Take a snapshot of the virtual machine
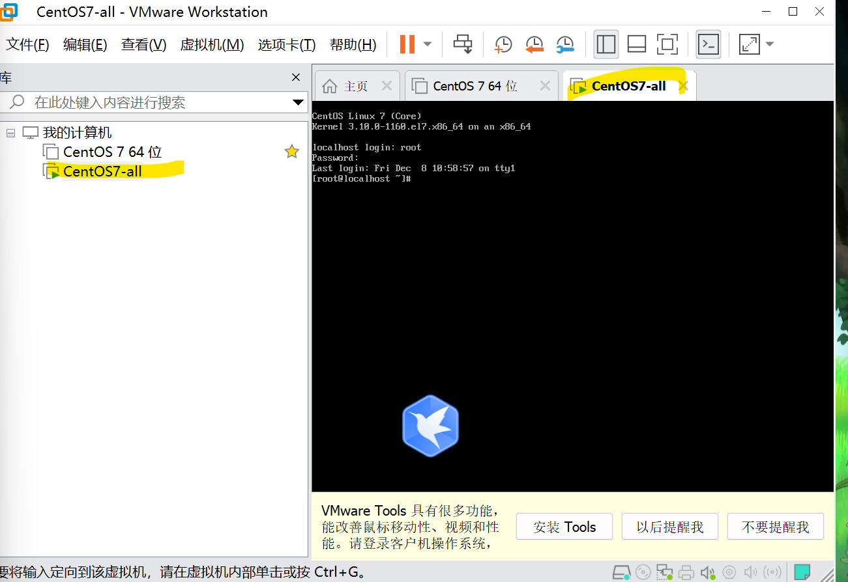This screenshot has width=848, height=582. (503, 44)
